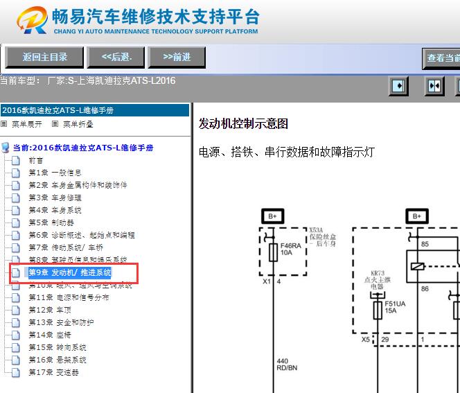Click the computer icon beside the root node
The image size is (460, 393).
tap(6, 148)
